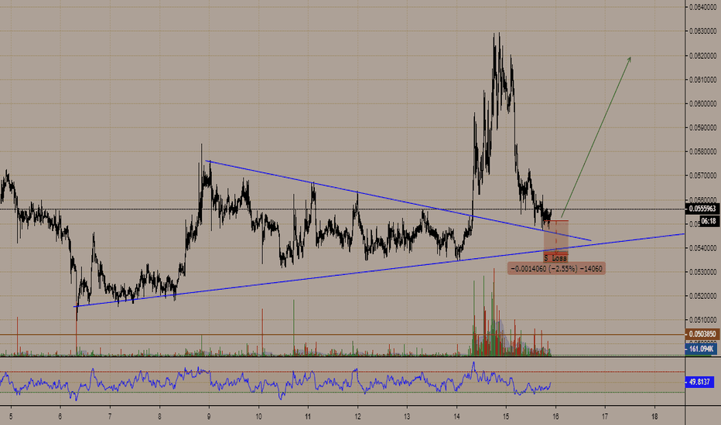Click date 16 on the time axis
The image size is (721, 425).
[555, 416]
